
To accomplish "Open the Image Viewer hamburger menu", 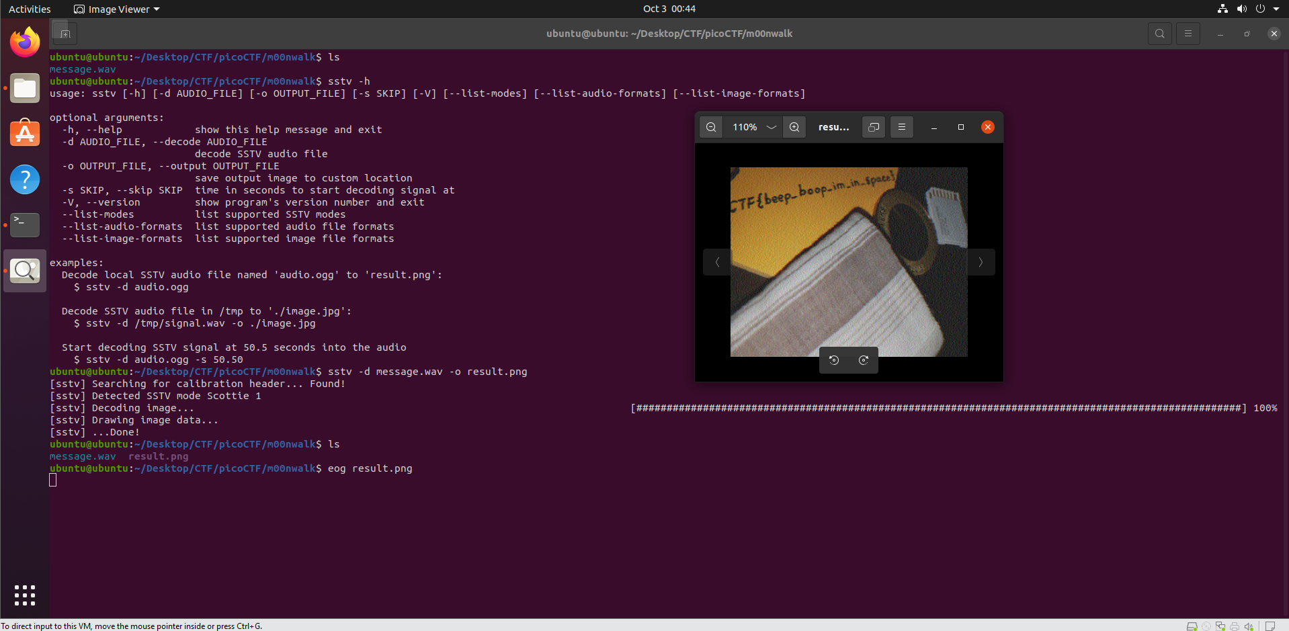I will [x=902, y=127].
